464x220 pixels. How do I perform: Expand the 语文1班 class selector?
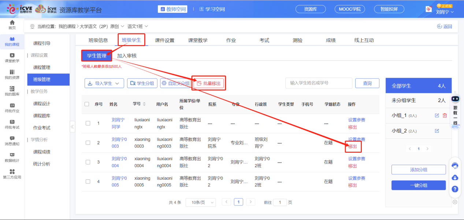click(x=138, y=26)
